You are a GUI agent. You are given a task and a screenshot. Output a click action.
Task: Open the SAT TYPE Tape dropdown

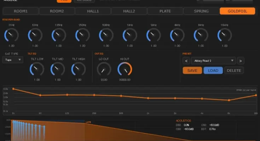(x=13, y=60)
